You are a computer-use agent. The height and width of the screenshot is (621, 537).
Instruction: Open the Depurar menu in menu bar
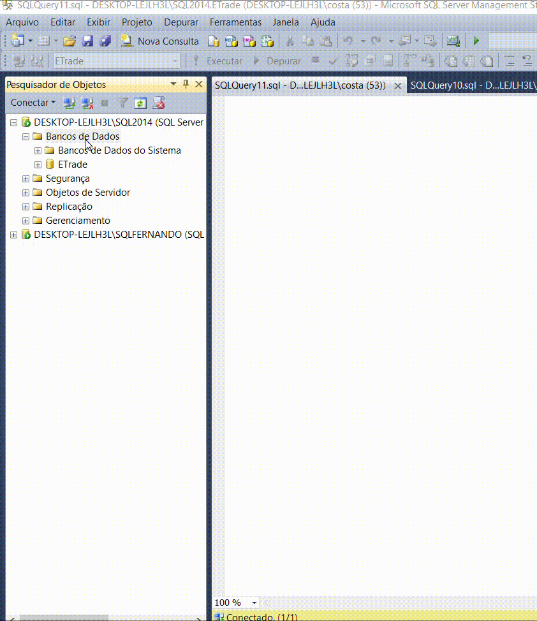pos(181,22)
